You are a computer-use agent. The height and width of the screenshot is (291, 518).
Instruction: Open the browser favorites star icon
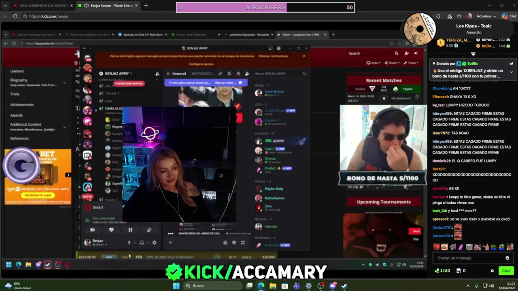(459, 16)
